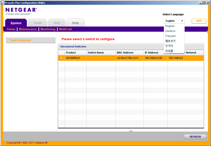Open the Maintenance submenu
This screenshot has width=211, height=146.
[28, 29]
